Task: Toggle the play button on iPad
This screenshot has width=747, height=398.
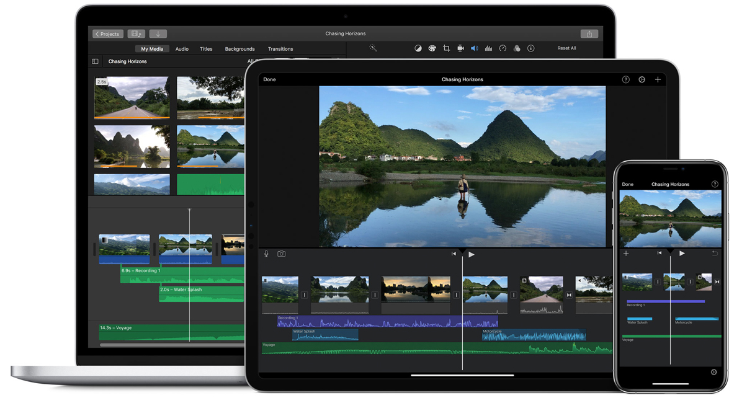Action: click(472, 254)
